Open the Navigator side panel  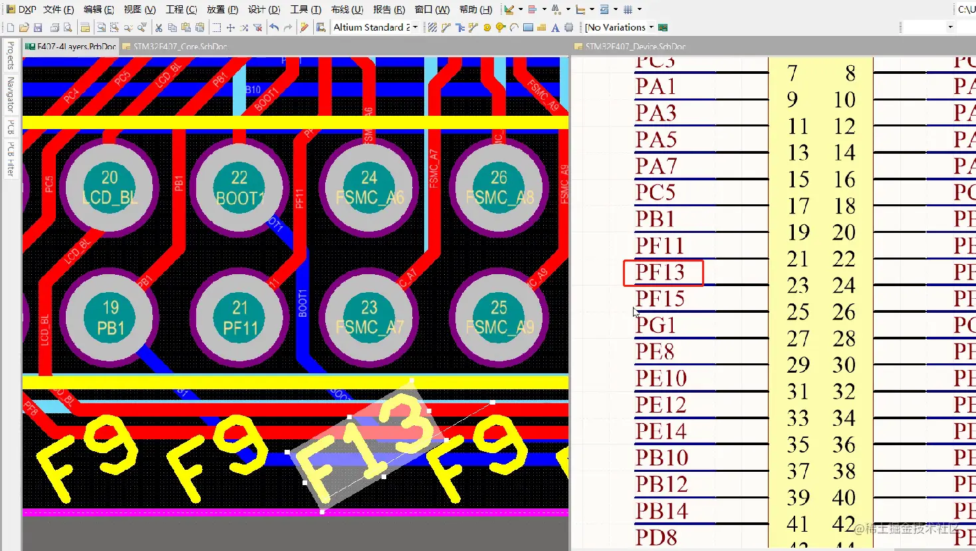pyautogui.click(x=10, y=94)
